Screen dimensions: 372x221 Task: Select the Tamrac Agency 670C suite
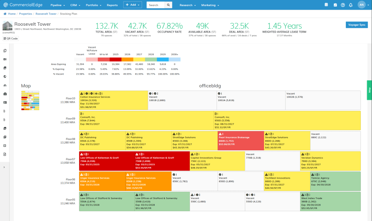(335, 181)
